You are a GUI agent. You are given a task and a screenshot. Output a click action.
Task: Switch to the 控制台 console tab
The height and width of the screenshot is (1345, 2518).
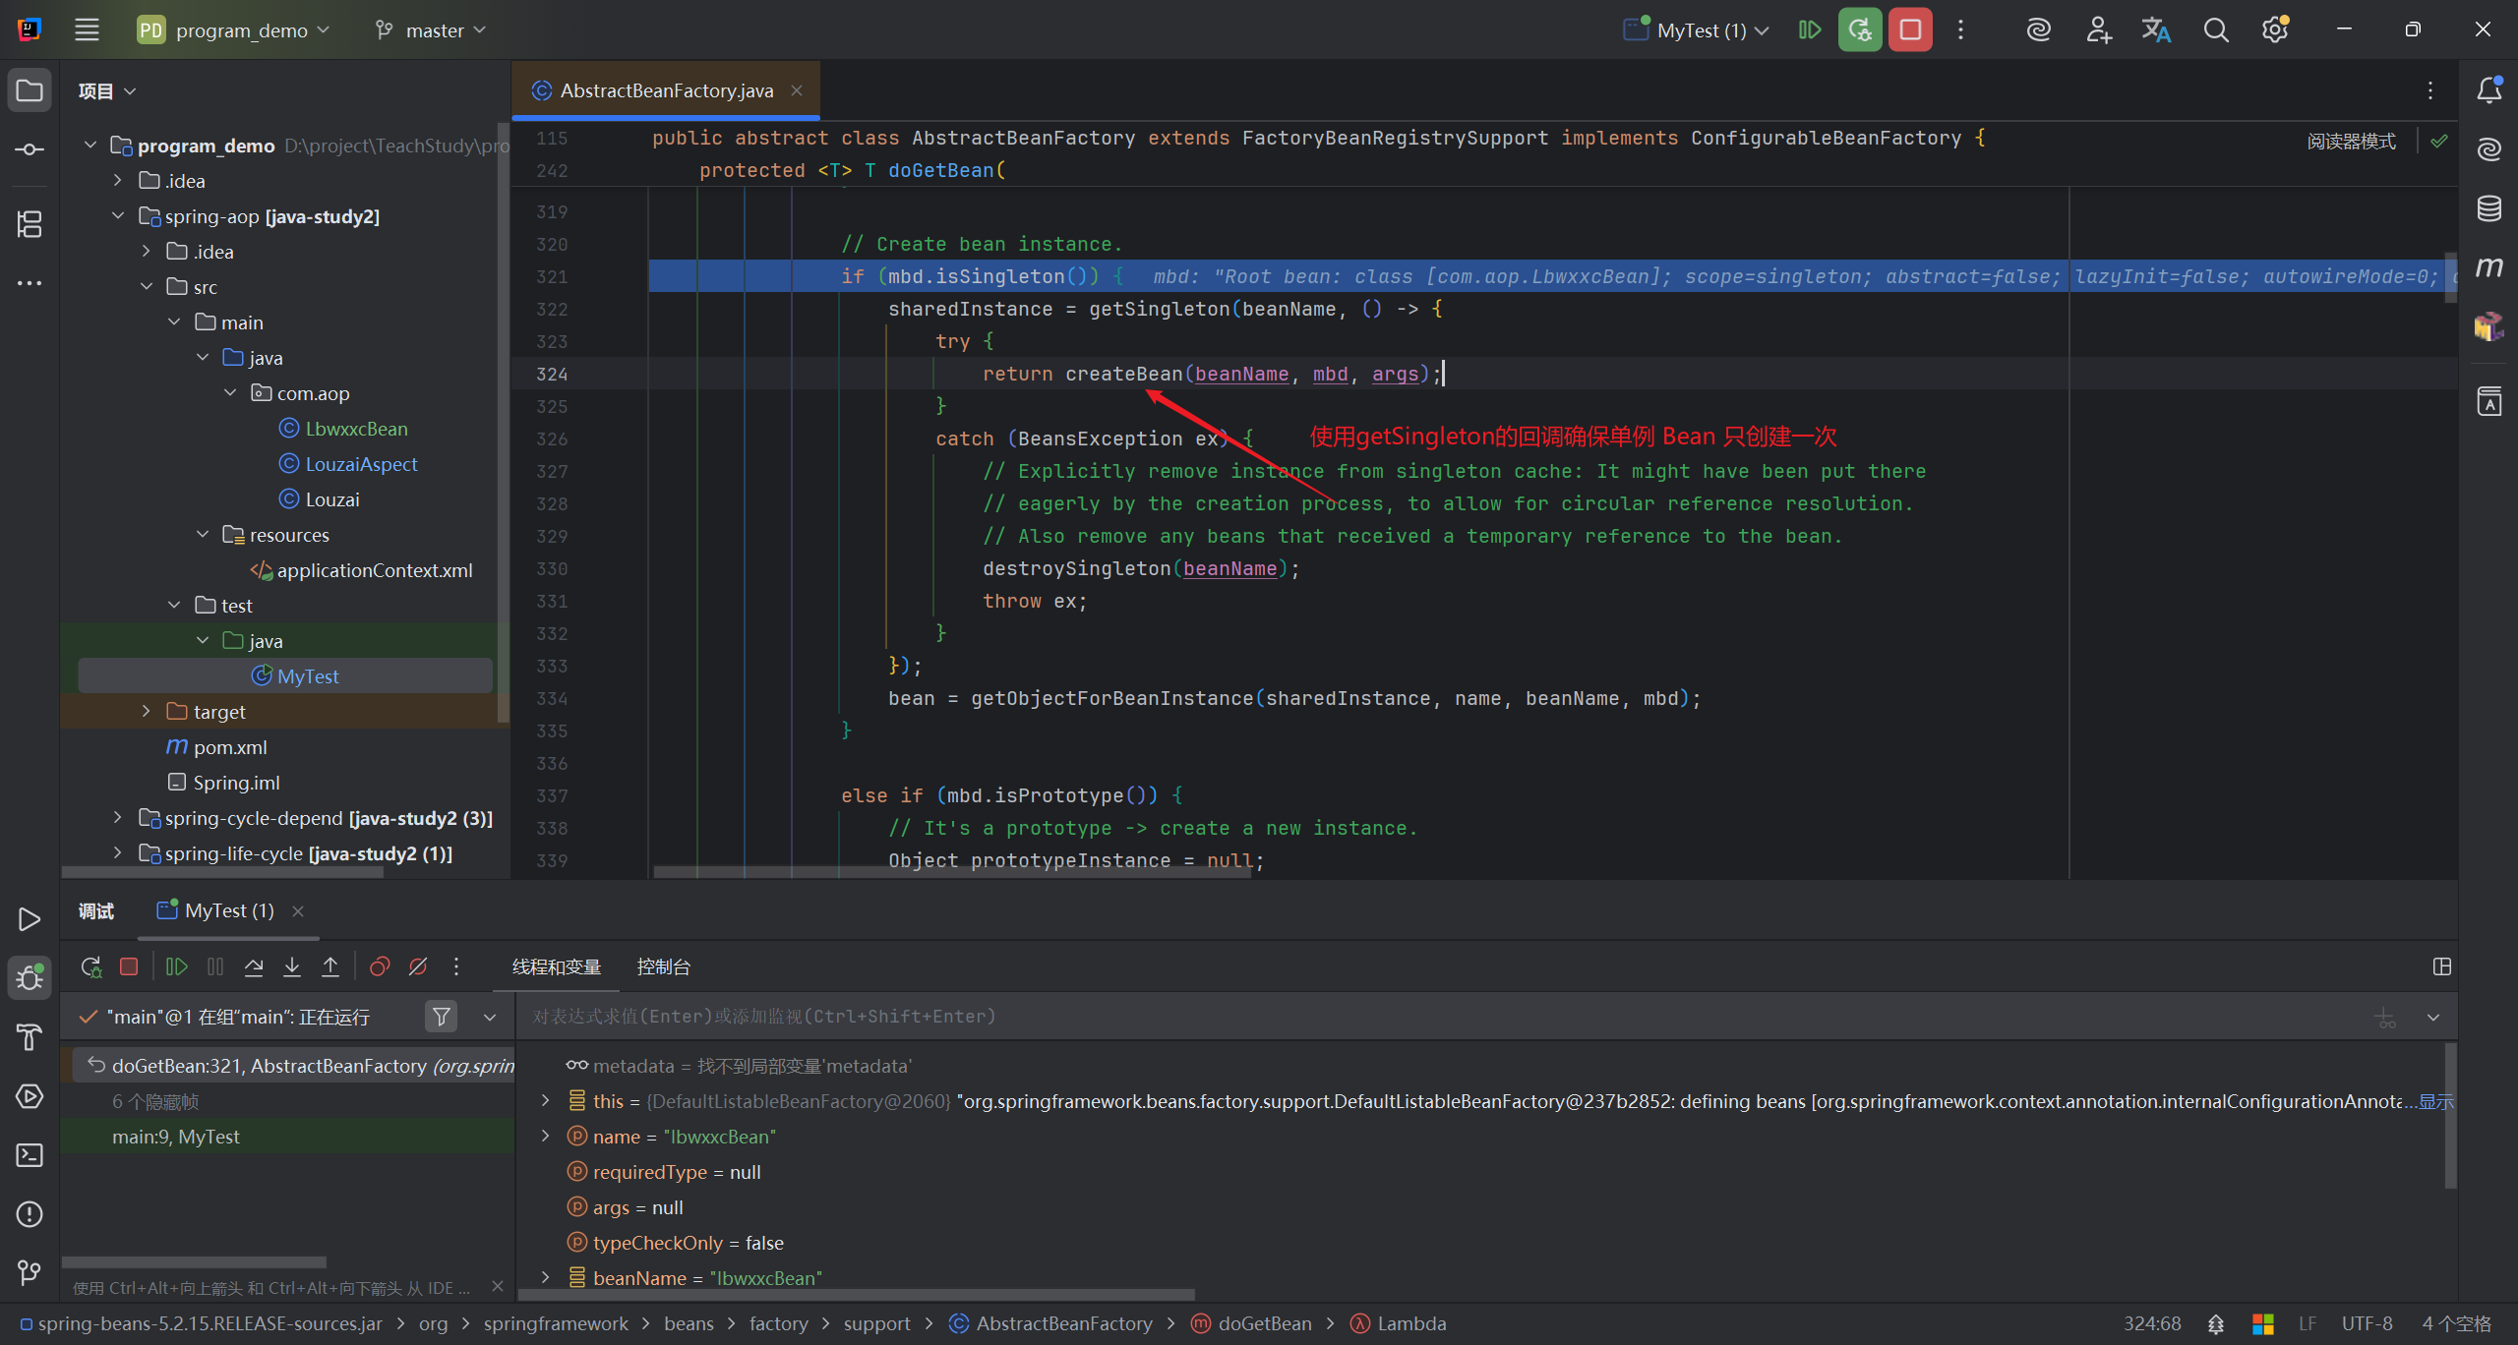click(x=663, y=966)
